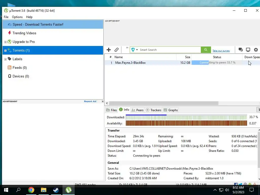Image resolution: width=260 pixels, height=195 pixels.
Task: Select Speed - Download Torrents Faster! item
Action: [53, 24]
